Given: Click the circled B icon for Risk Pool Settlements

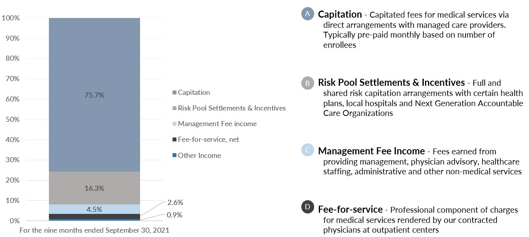Looking at the screenshot, I should point(308,83).
